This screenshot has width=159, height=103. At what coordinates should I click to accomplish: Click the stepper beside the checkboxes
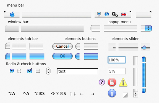pos(48,71)
